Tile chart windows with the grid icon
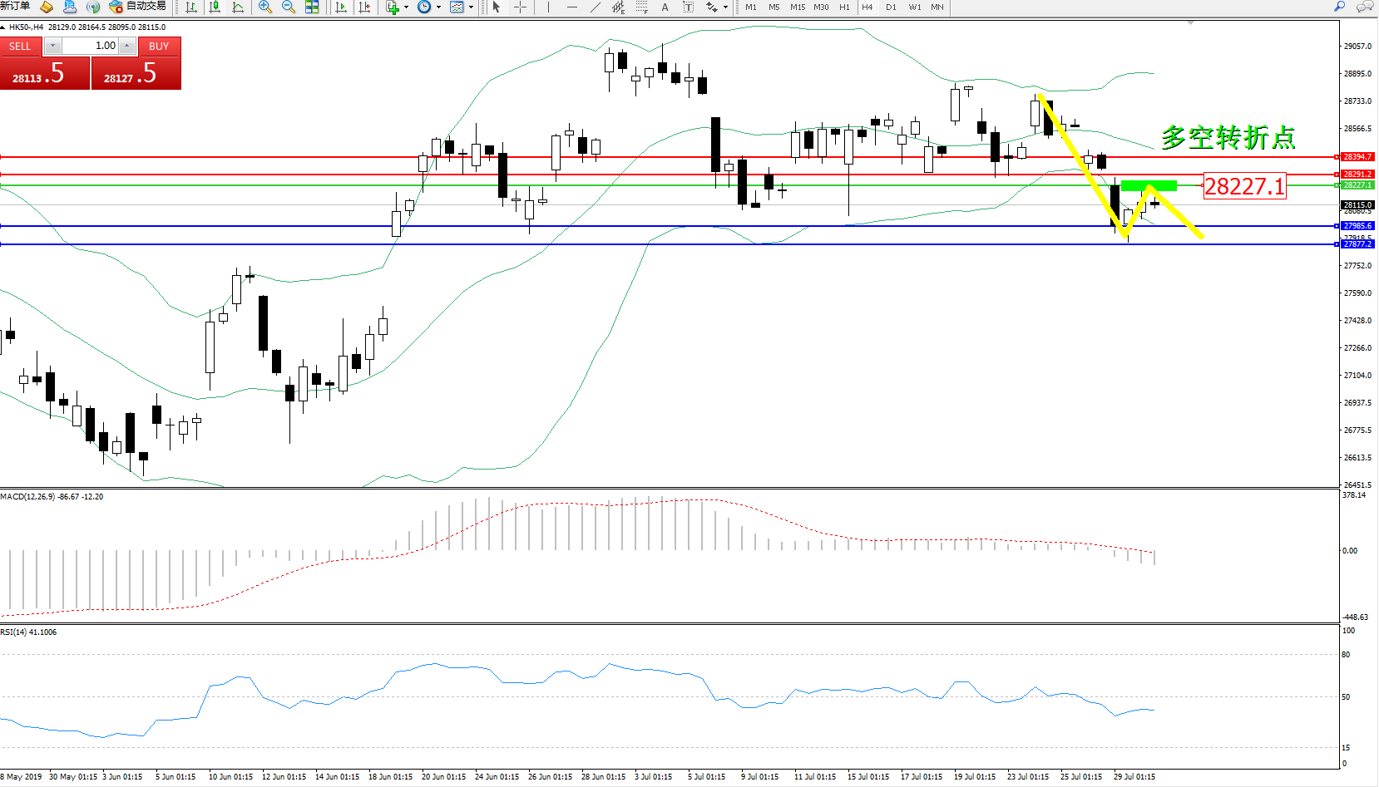1379x787 pixels. 312,7
